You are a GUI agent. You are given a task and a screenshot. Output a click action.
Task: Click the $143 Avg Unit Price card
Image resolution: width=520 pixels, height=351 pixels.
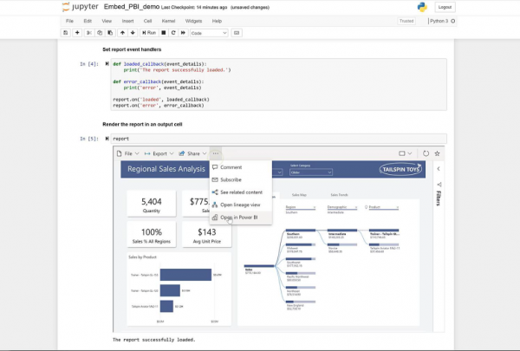tap(206, 235)
